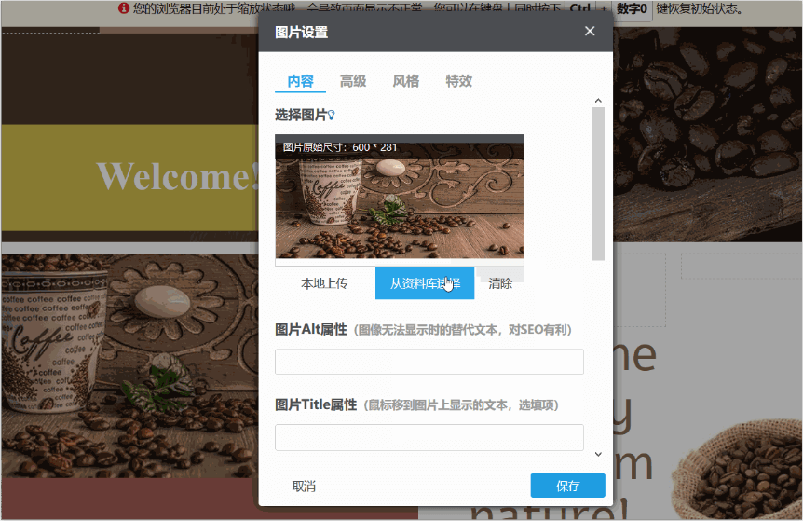Screen dimensions: 803x521
Task: Click the red warning icon in notification bar
Action: [x=124, y=8]
